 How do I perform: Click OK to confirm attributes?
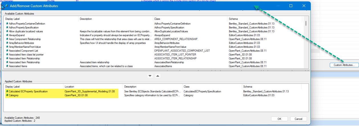pyautogui.click(x=279, y=119)
